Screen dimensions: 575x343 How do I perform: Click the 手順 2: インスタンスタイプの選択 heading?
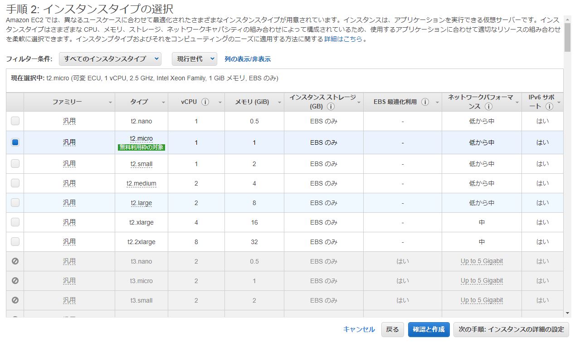[x=90, y=9]
